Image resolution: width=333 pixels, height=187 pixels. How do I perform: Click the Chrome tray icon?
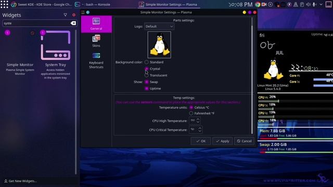pyautogui.click(x=258, y=5)
